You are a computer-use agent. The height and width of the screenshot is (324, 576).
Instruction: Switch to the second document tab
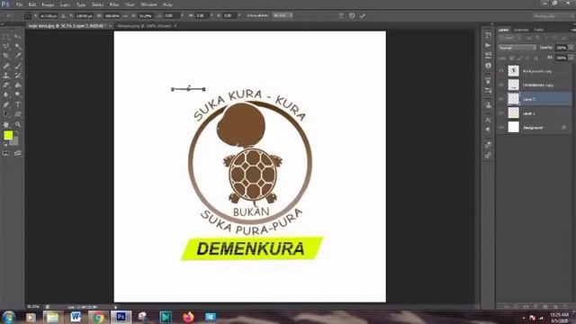coord(144,26)
